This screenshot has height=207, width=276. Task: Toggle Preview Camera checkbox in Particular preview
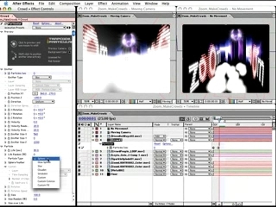tap(70, 48)
